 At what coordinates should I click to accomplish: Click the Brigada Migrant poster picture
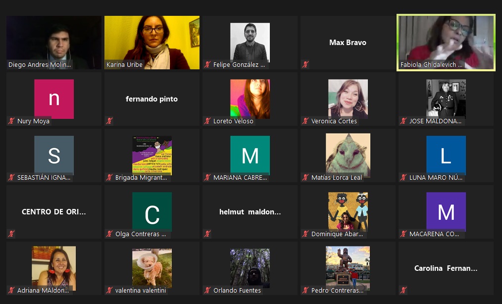click(152, 155)
